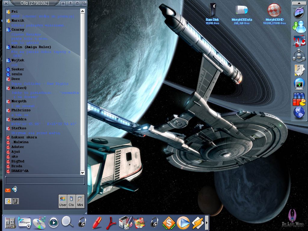Launch the Winamp lightning bolt dock icon

pos(198,223)
